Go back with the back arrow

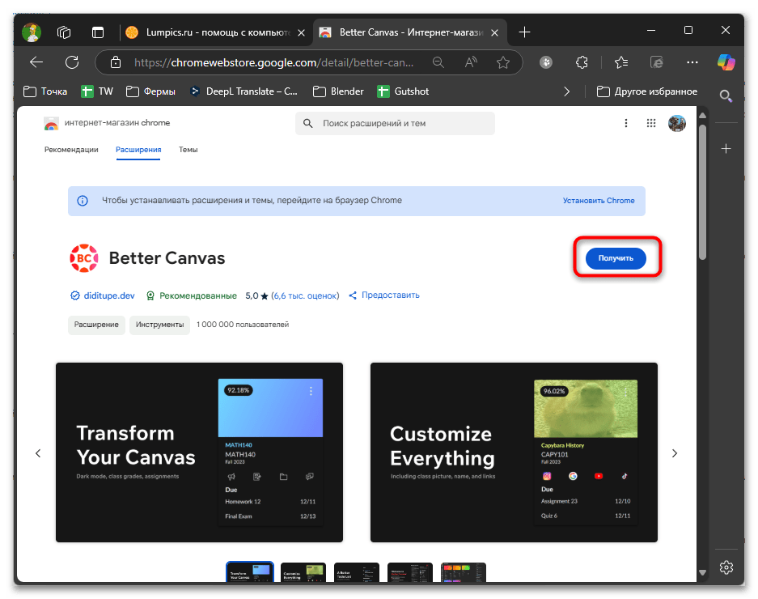tap(36, 62)
